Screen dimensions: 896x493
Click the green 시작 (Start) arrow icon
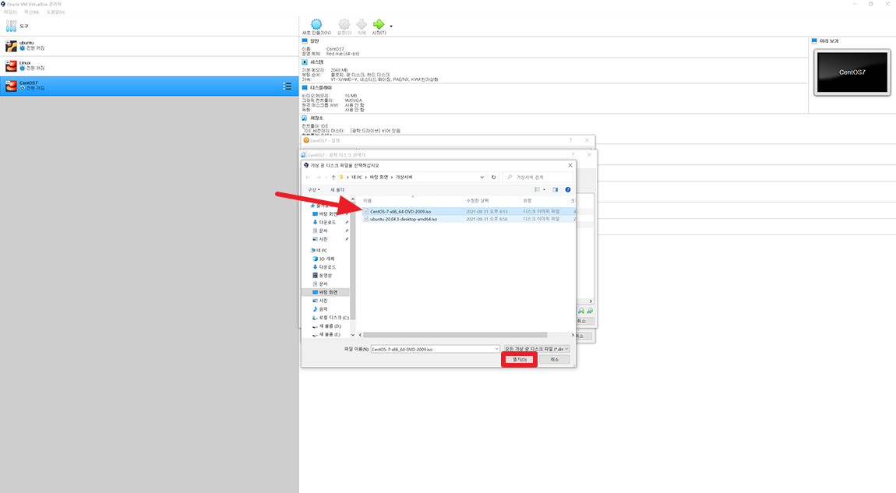click(x=379, y=24)
